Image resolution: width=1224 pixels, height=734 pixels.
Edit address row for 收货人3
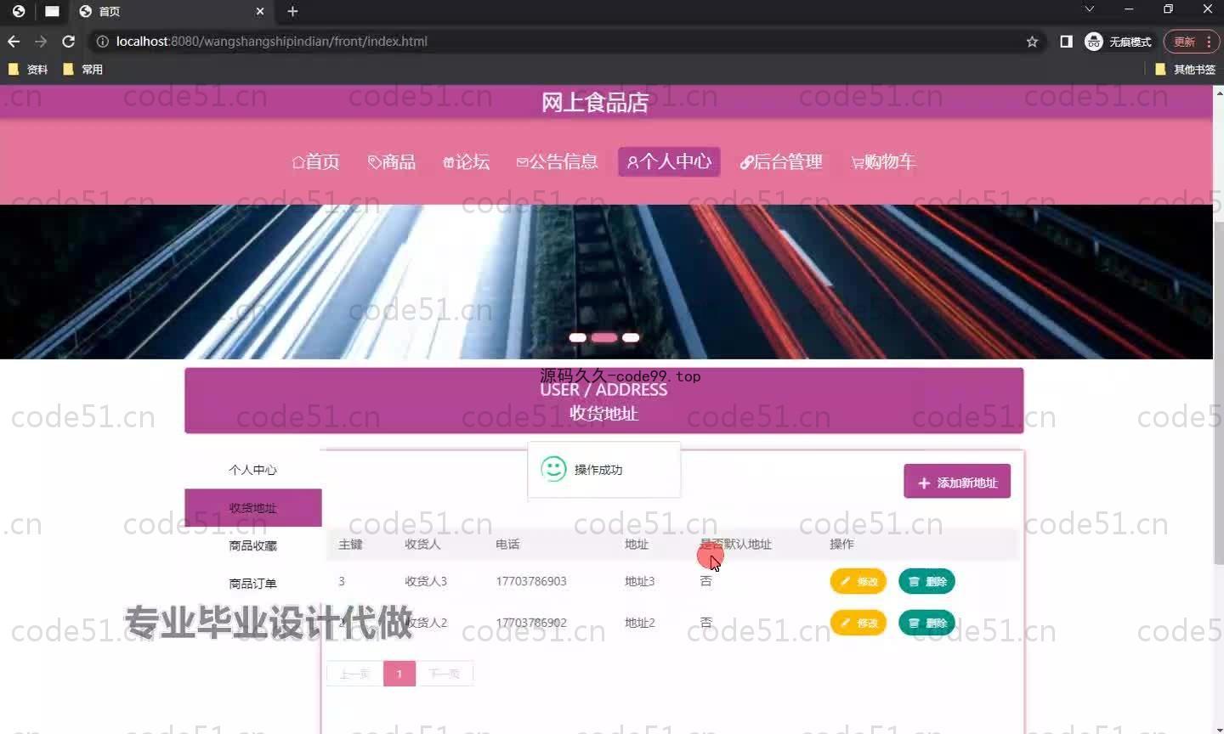point(858,581)
